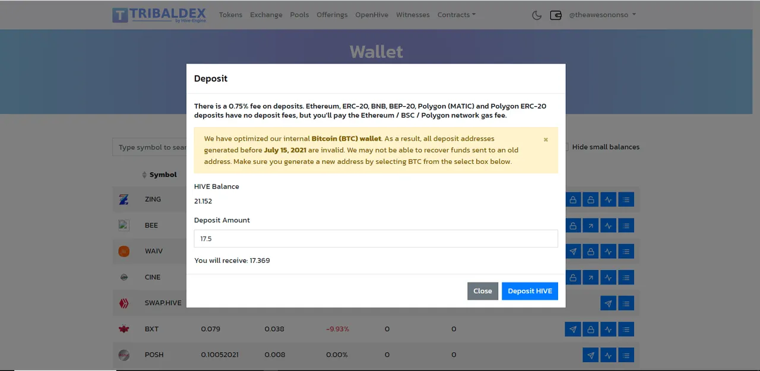Send SWAP.HIVE with paper plane icon

coord(608,303)
